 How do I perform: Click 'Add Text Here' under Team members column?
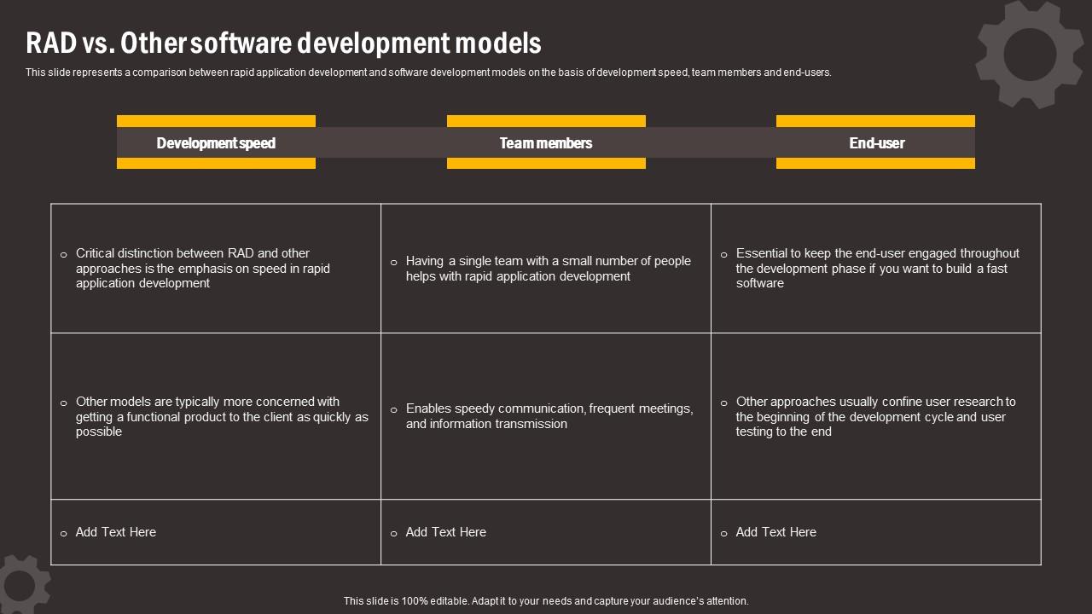446,532
